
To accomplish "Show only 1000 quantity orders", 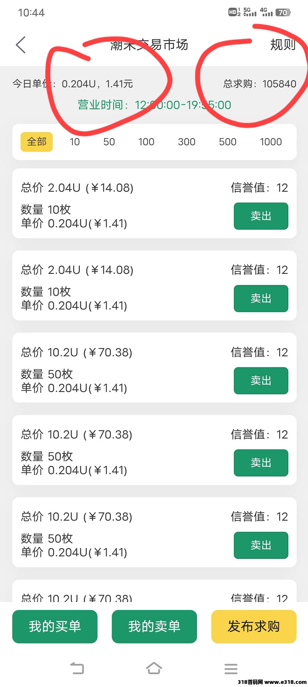I will coord(271,142).
